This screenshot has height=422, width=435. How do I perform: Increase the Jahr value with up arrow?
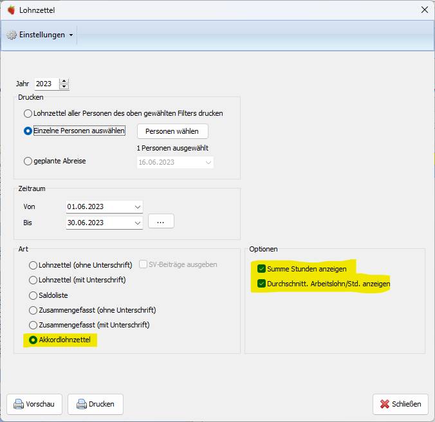[64, 81]
